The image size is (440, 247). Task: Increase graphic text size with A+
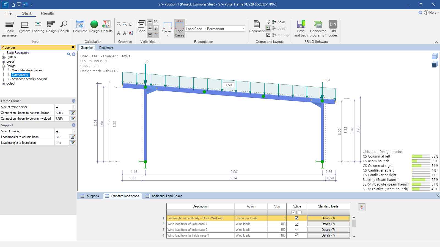tap(119, 33)
